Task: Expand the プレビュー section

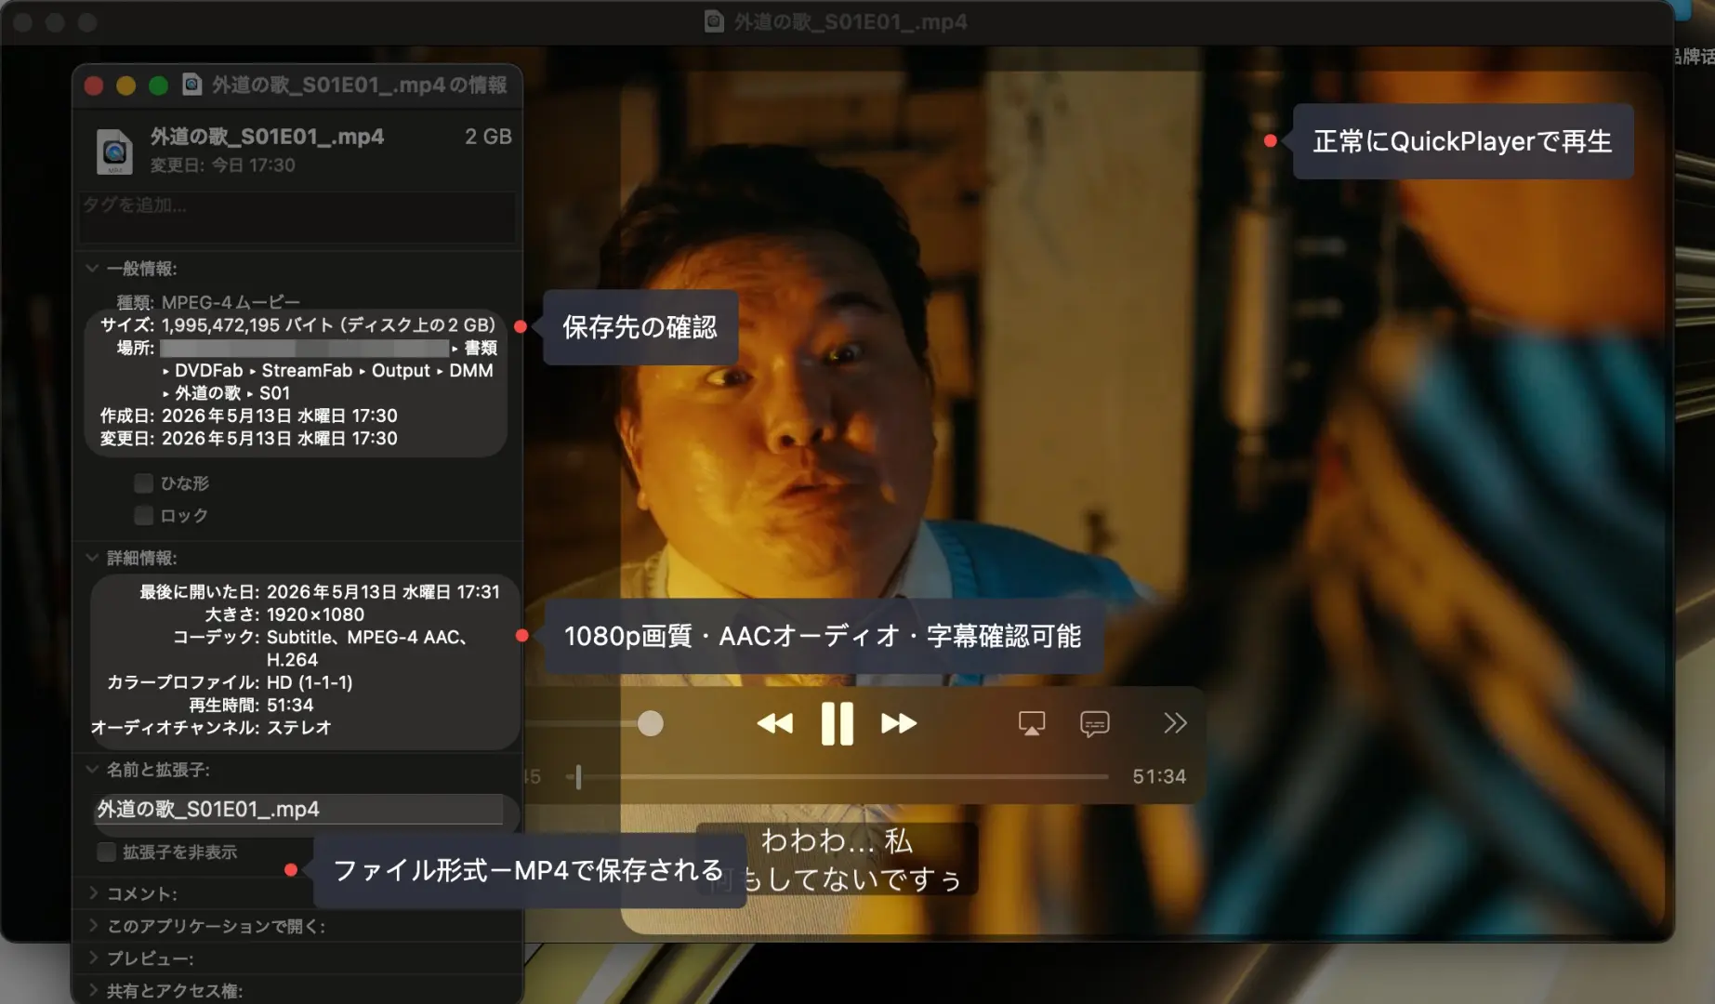Action: click(93, 958)
